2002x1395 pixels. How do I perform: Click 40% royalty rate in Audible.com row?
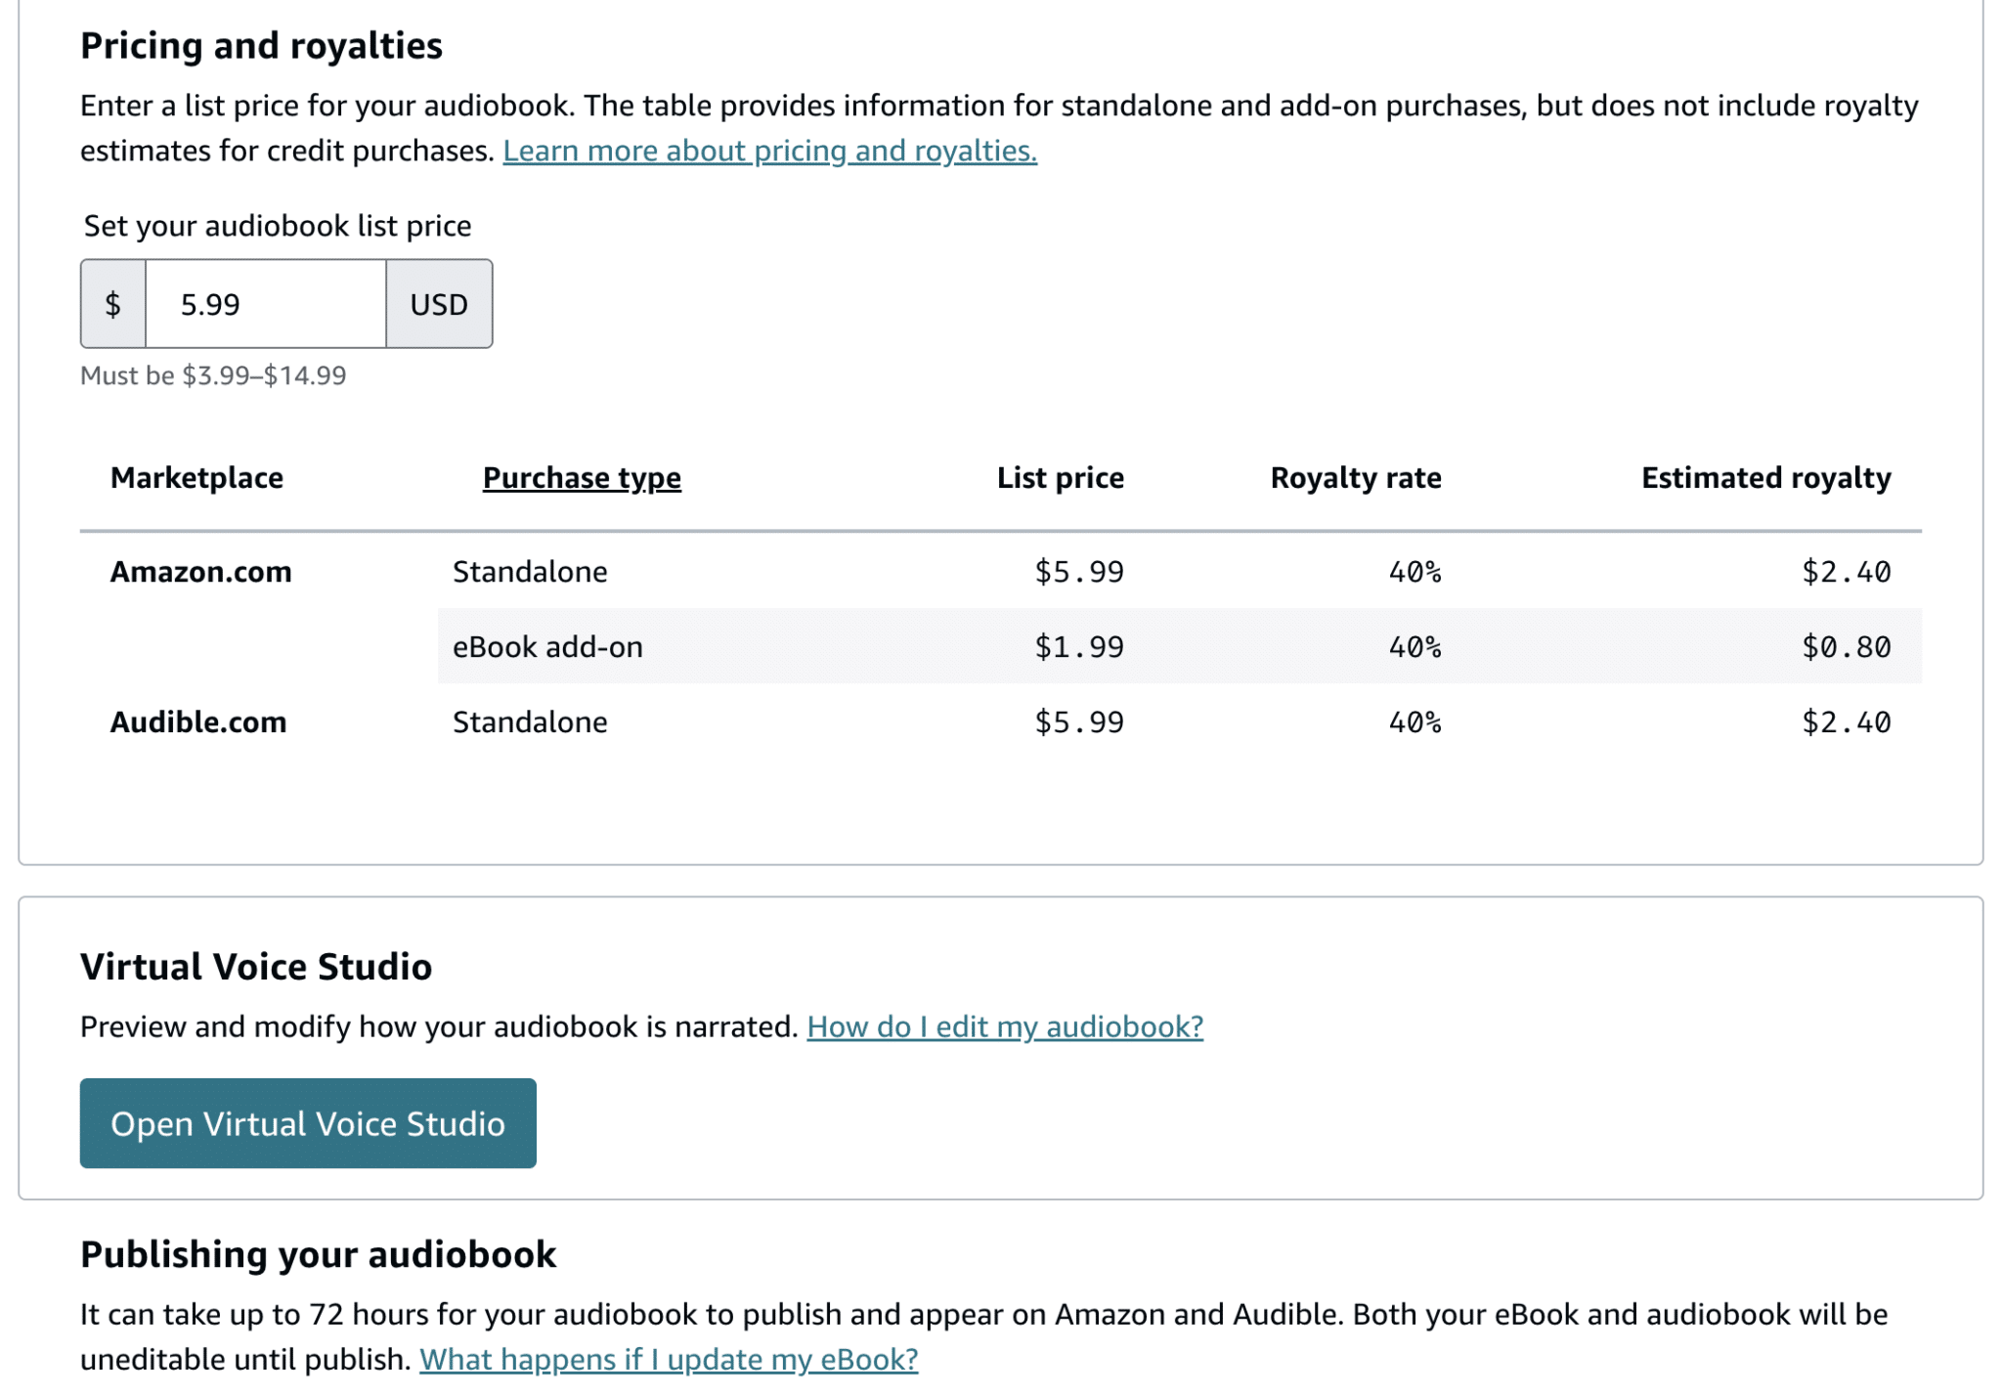click(x=1415, y=722)
